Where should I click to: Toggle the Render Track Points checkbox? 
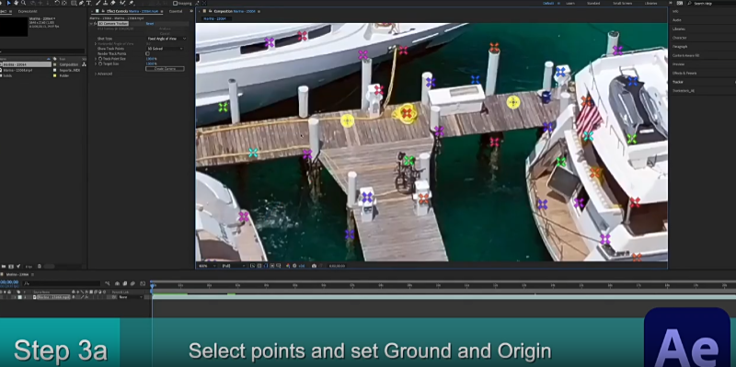tap(147, 53)
